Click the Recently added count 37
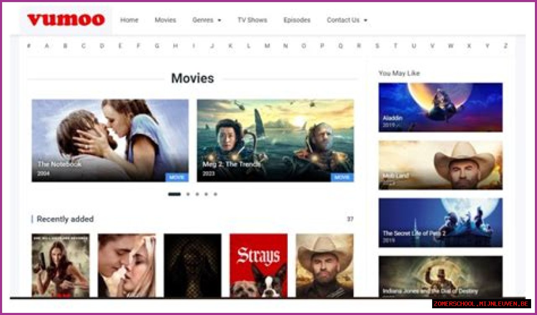Viewport: 537px width, 315px height. [350, 219]
